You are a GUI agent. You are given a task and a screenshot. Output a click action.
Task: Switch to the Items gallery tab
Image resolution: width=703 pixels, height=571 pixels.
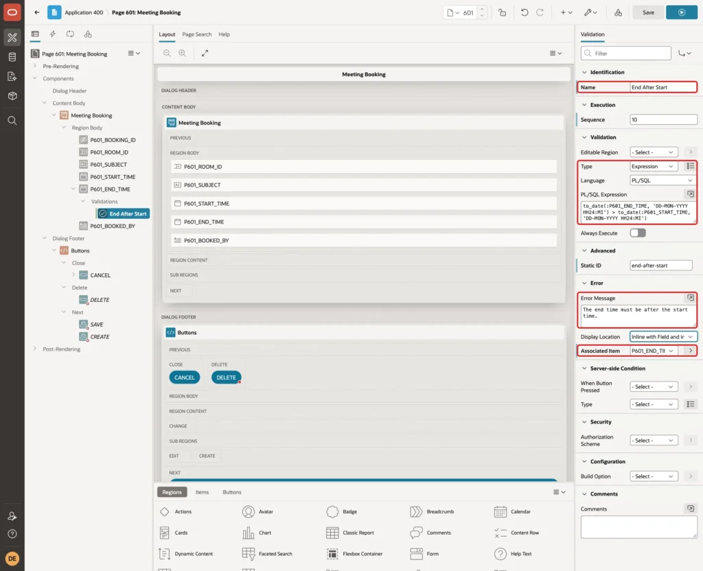203,492
